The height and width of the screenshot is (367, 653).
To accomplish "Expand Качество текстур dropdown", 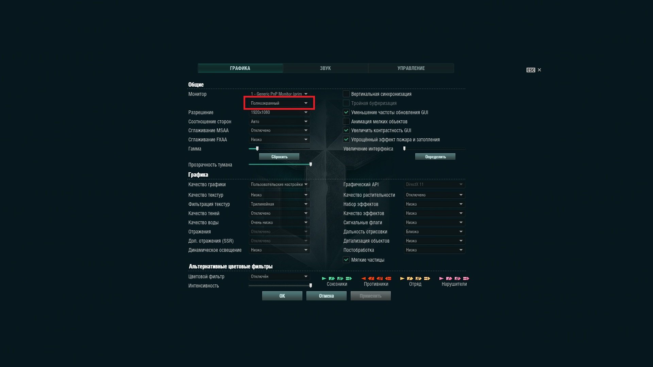I will pyautogui.click(x=279, y=195).
